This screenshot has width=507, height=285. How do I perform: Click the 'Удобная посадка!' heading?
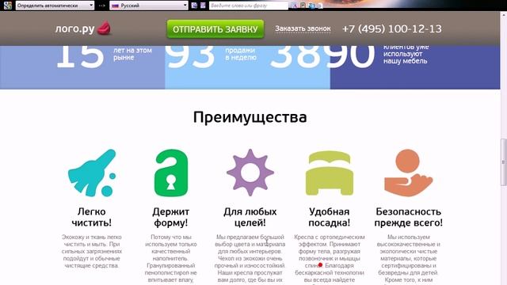[x=330, y=217]
